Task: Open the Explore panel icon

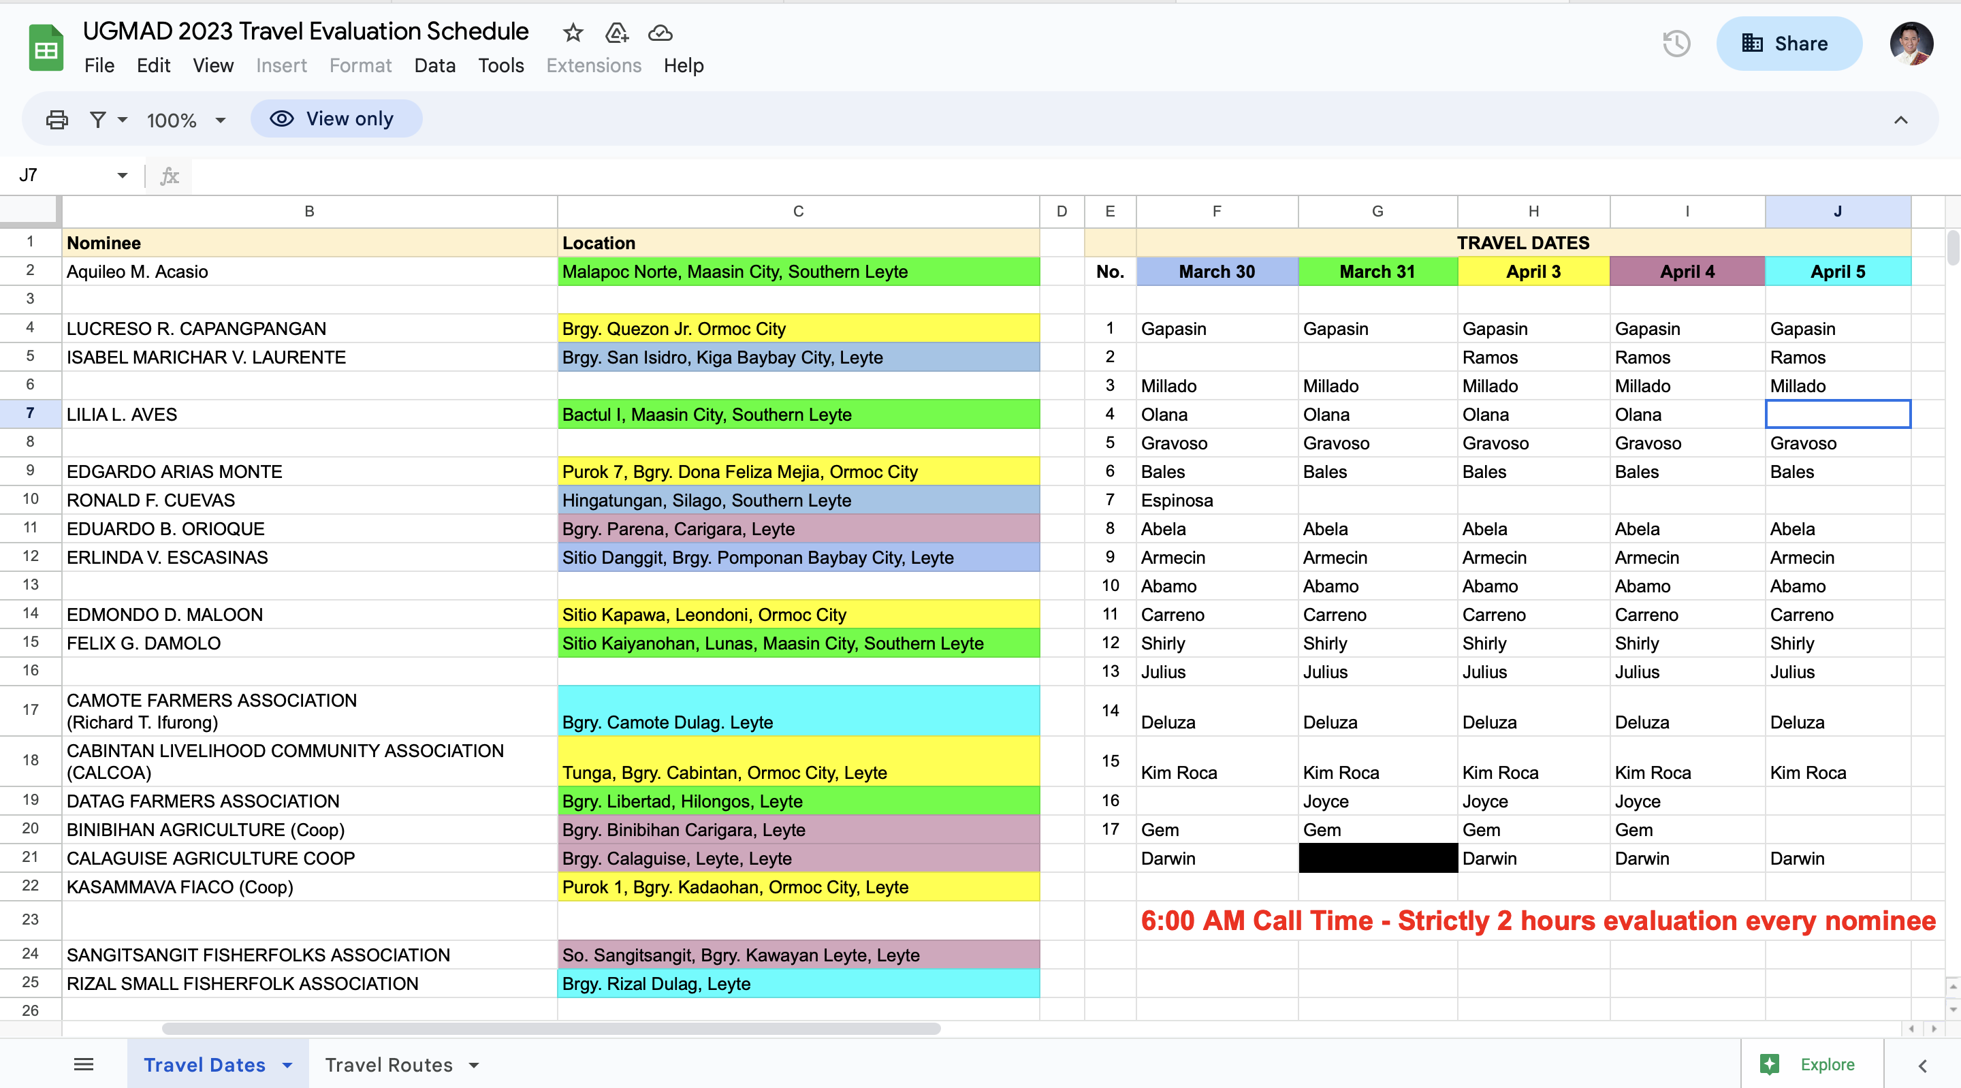Action: (x=1770, y=1063)
